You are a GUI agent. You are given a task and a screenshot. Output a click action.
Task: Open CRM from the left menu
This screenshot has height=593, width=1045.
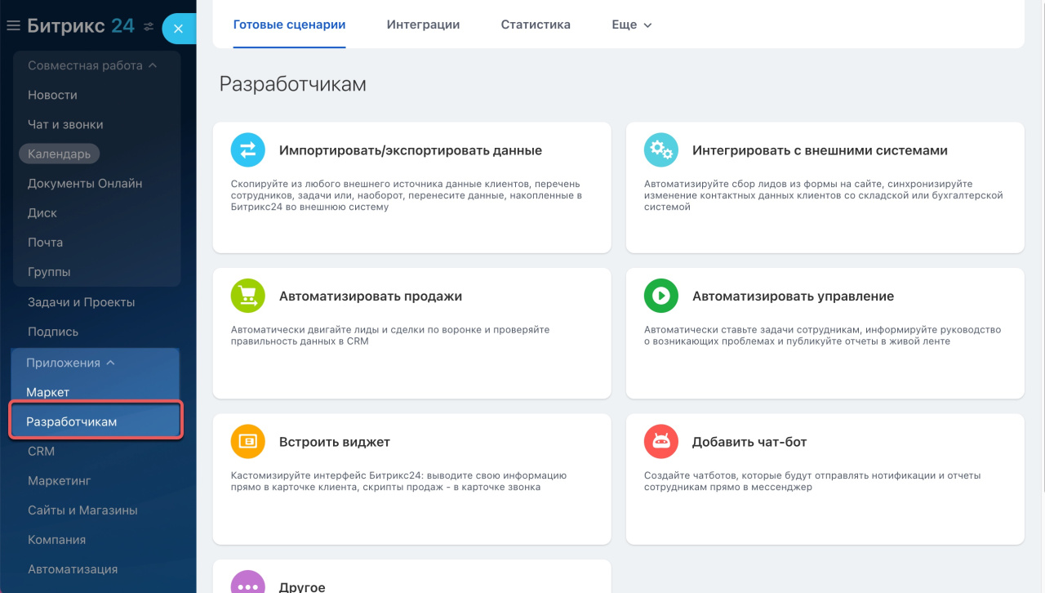pos(41,451)
